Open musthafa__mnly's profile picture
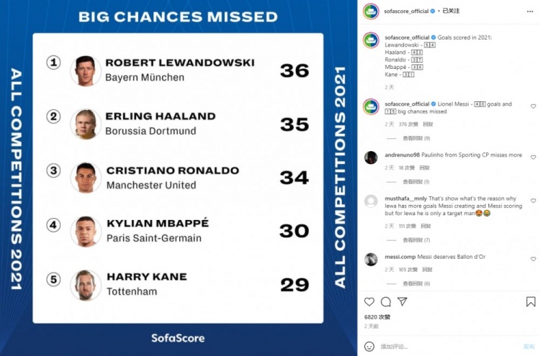Viewport: 540px width, 356px height. click(x=371, y=201)
